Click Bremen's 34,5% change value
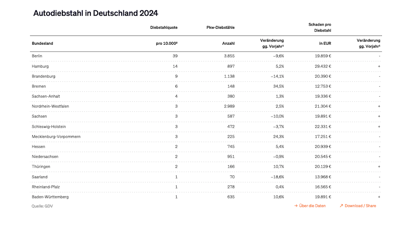399x226 pixels. [x=277, y=86]
